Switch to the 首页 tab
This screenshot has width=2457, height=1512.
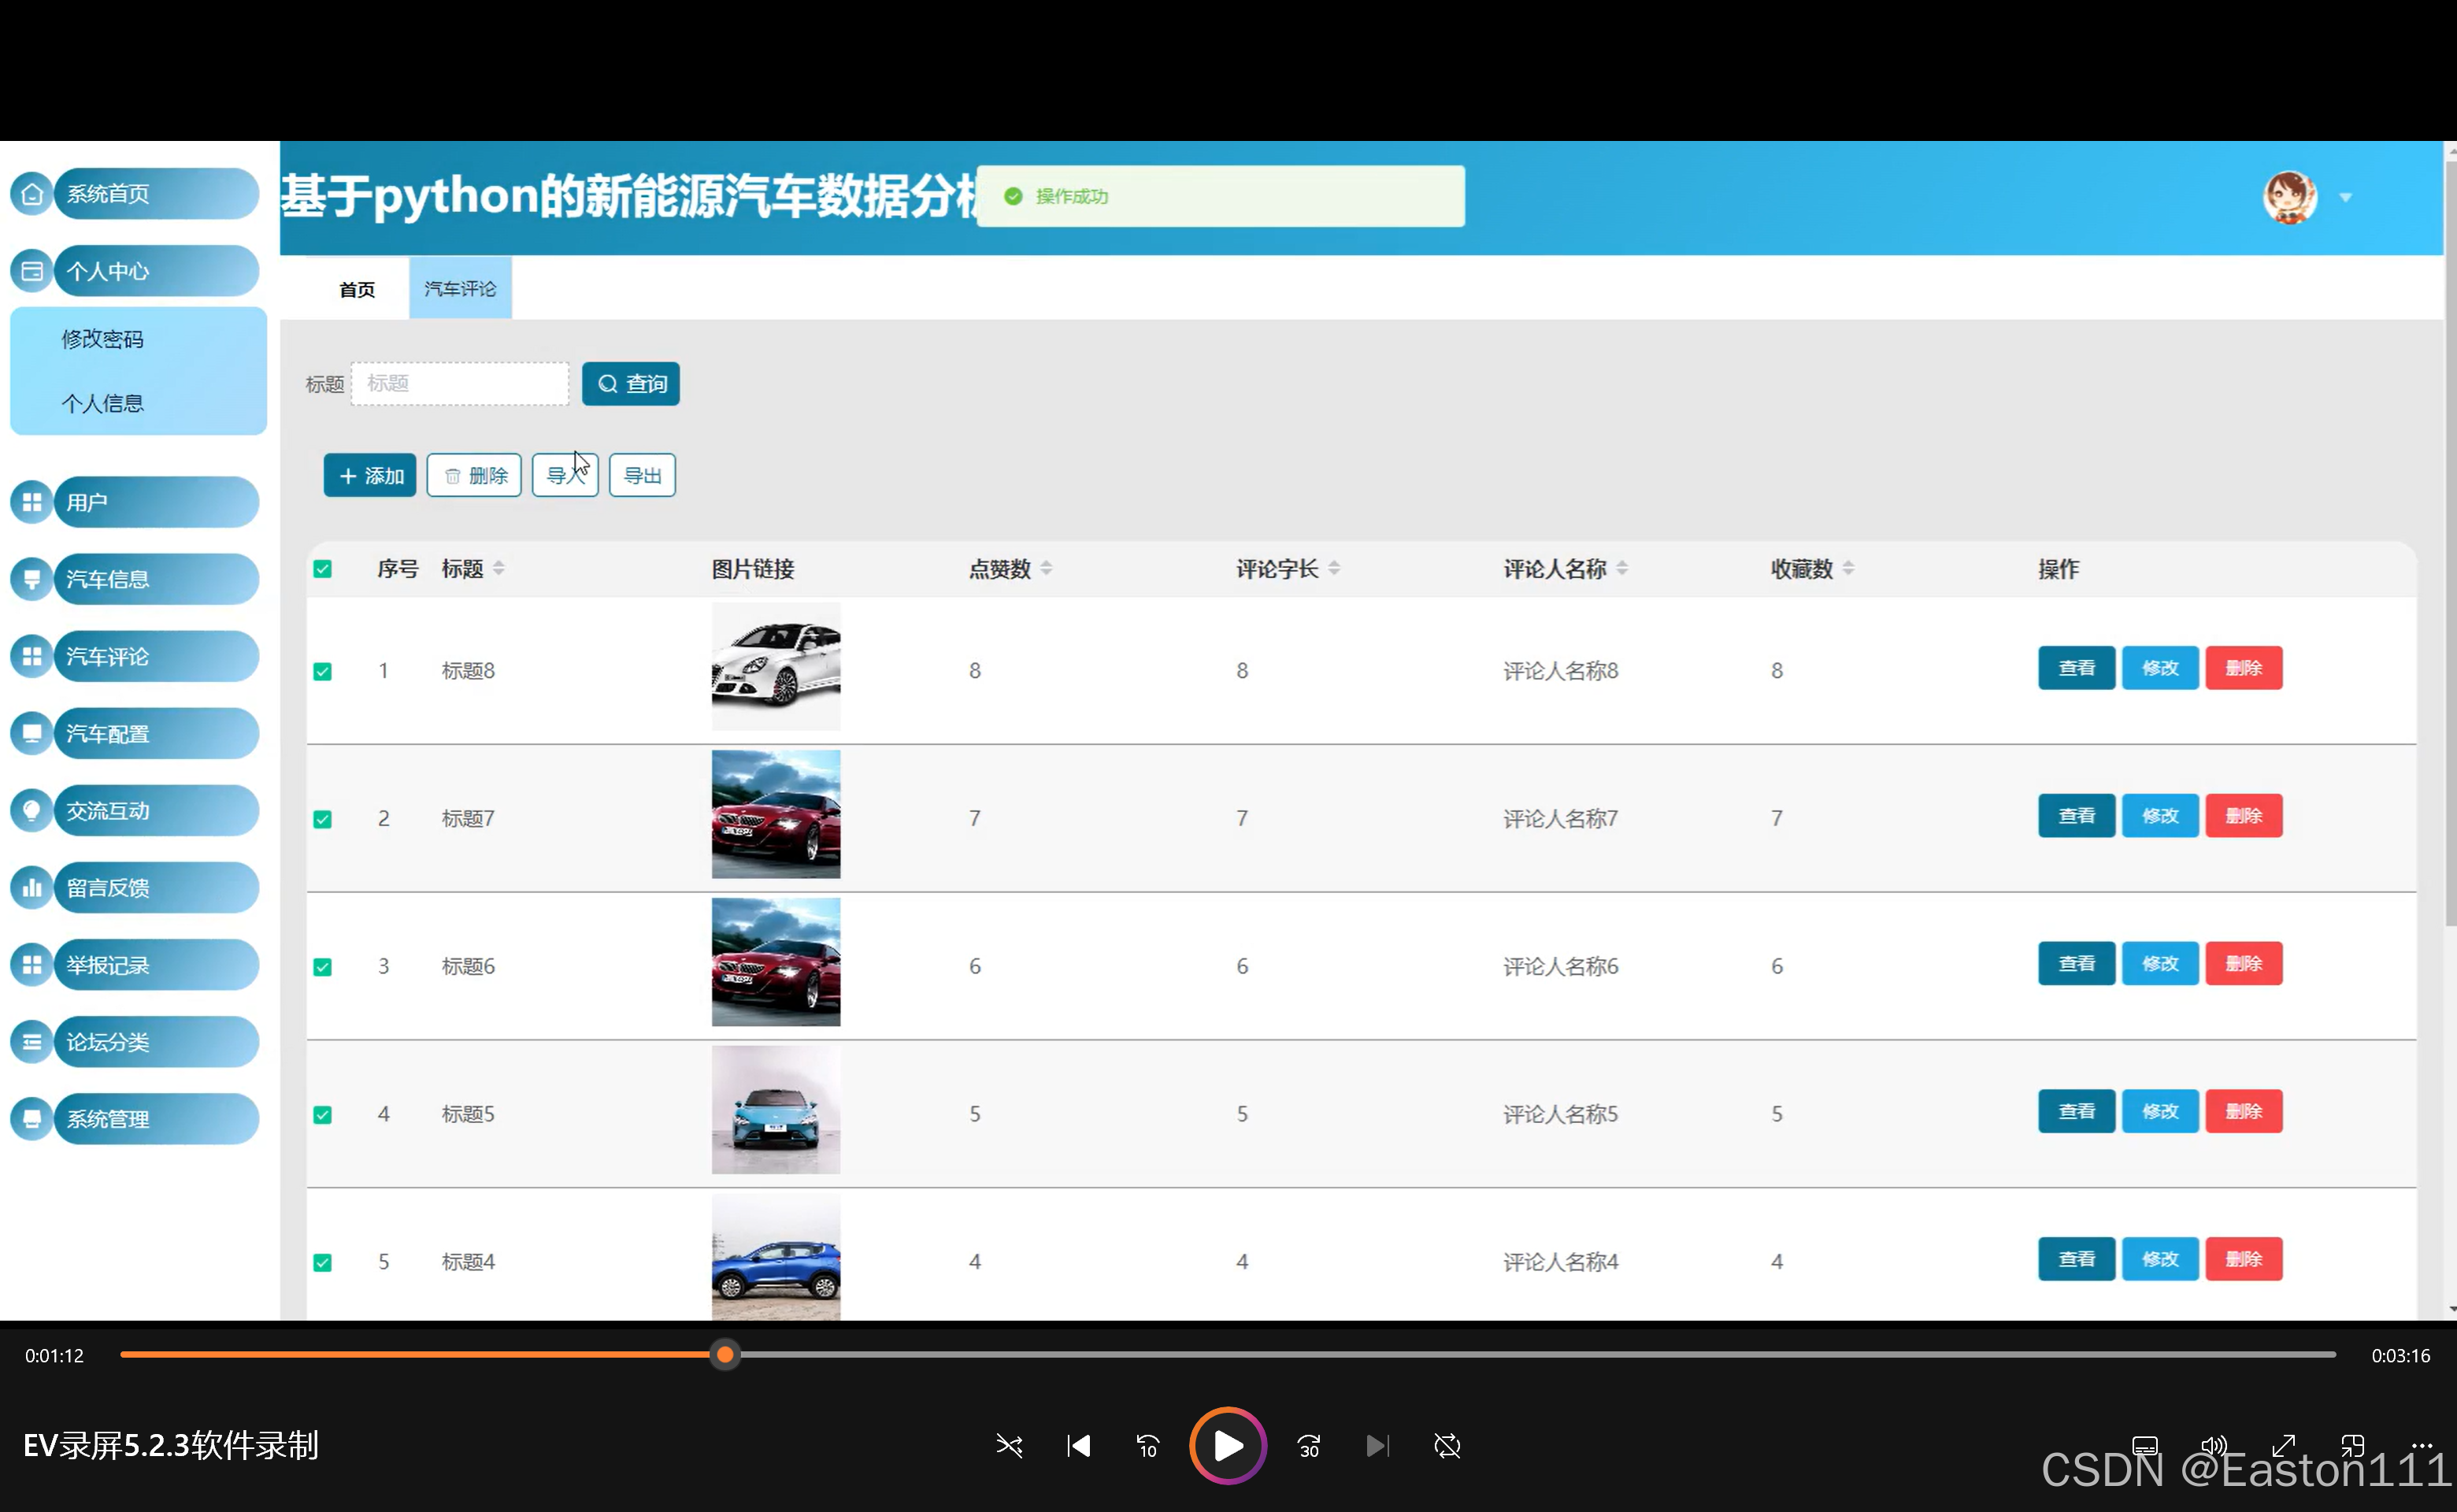click(x=357, y=290)
